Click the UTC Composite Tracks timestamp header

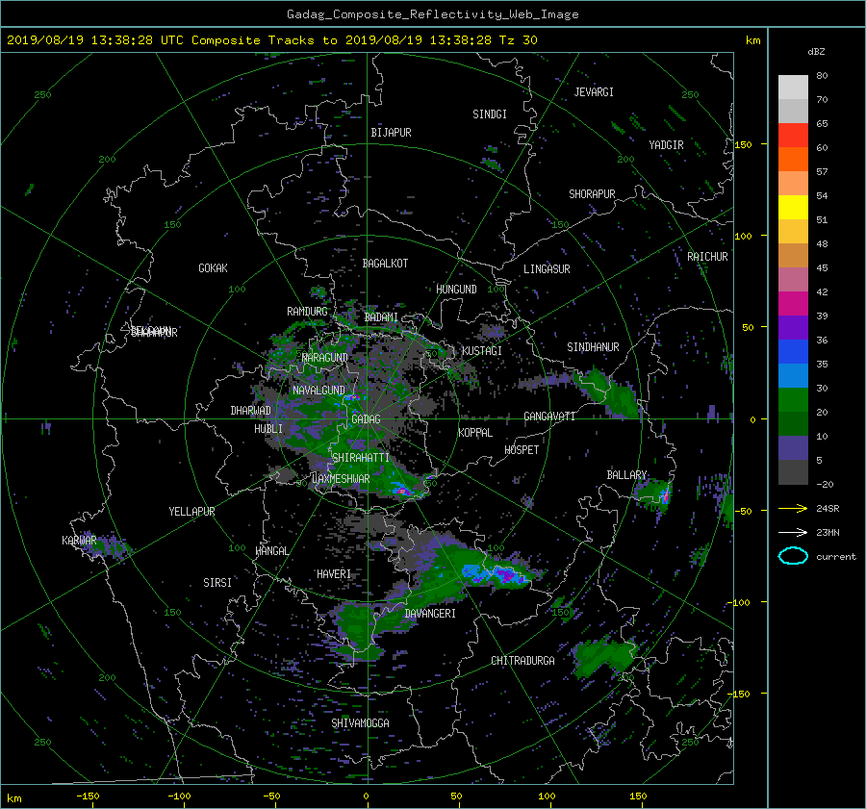[x=271, y=39]
